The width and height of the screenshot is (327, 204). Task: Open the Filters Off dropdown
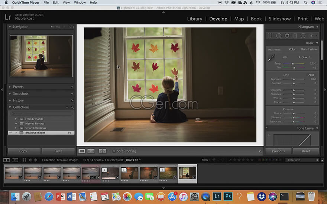pyautogui.click(x=302, y=160)
